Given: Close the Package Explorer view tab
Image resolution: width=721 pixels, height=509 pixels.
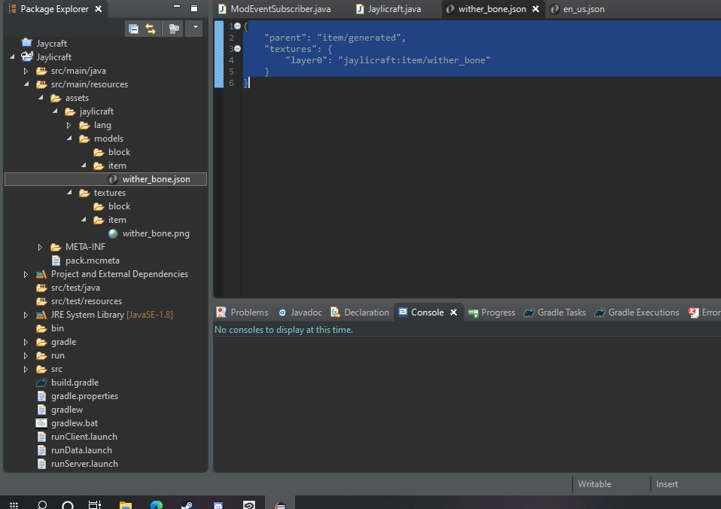Looking at the screenshot, I should (x=99, y=9).
